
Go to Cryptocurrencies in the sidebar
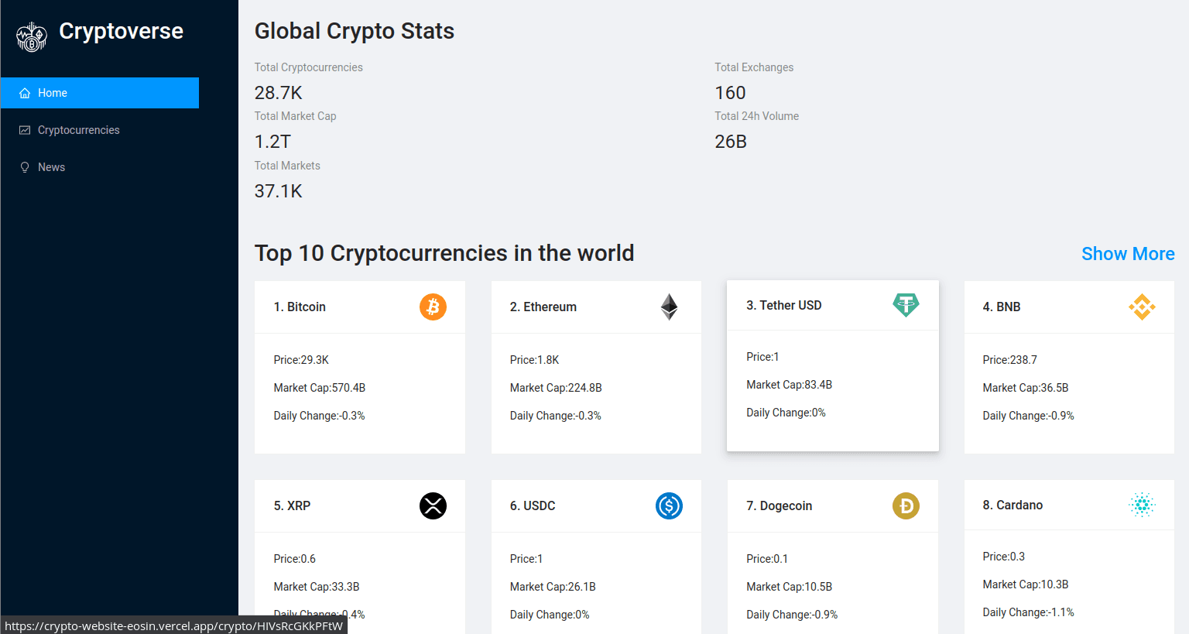pyautogui.click(x=78, y=130)
